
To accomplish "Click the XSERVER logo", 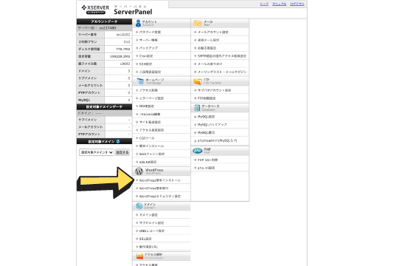I will (95, 10).
